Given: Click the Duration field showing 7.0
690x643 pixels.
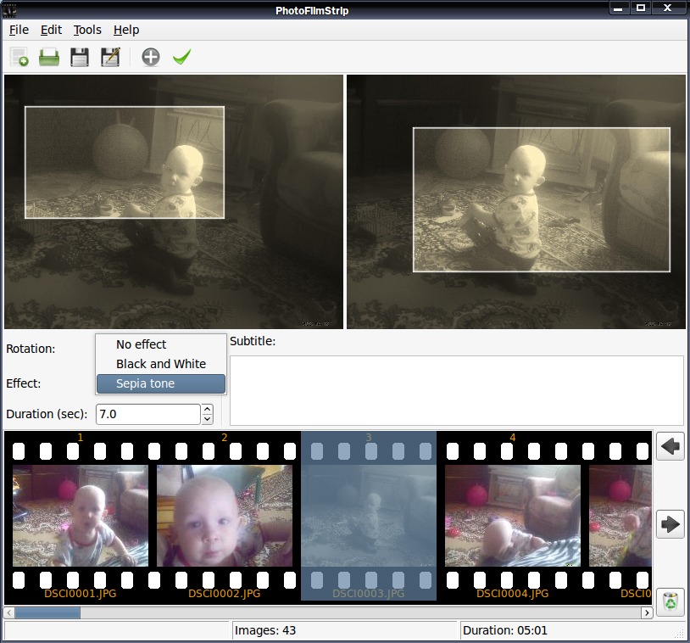Looking at the screenshot, I should [148, 415].
